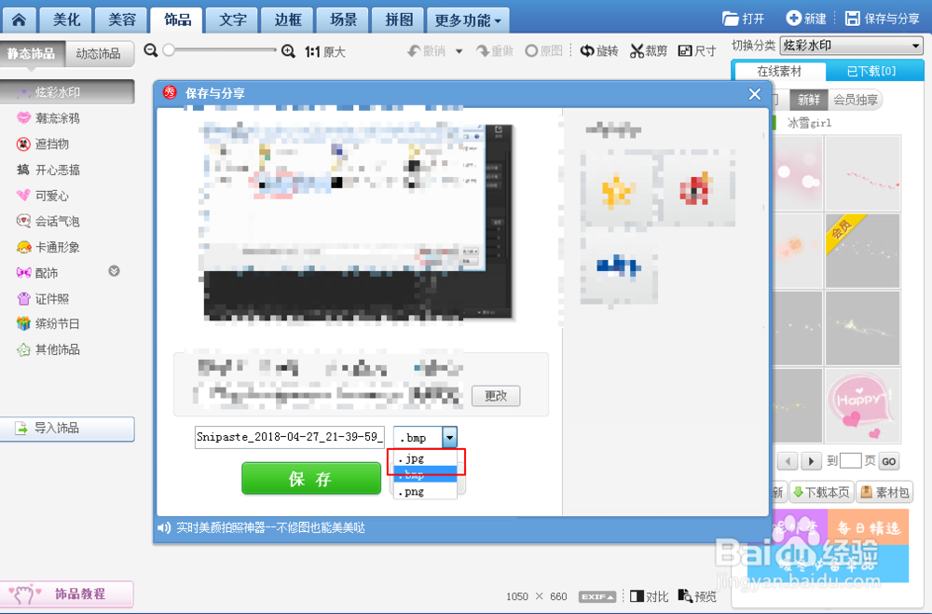Viewport: 932px width, 614px height.
Task: Select 配饰 category
Action: [x=37, y=273]
